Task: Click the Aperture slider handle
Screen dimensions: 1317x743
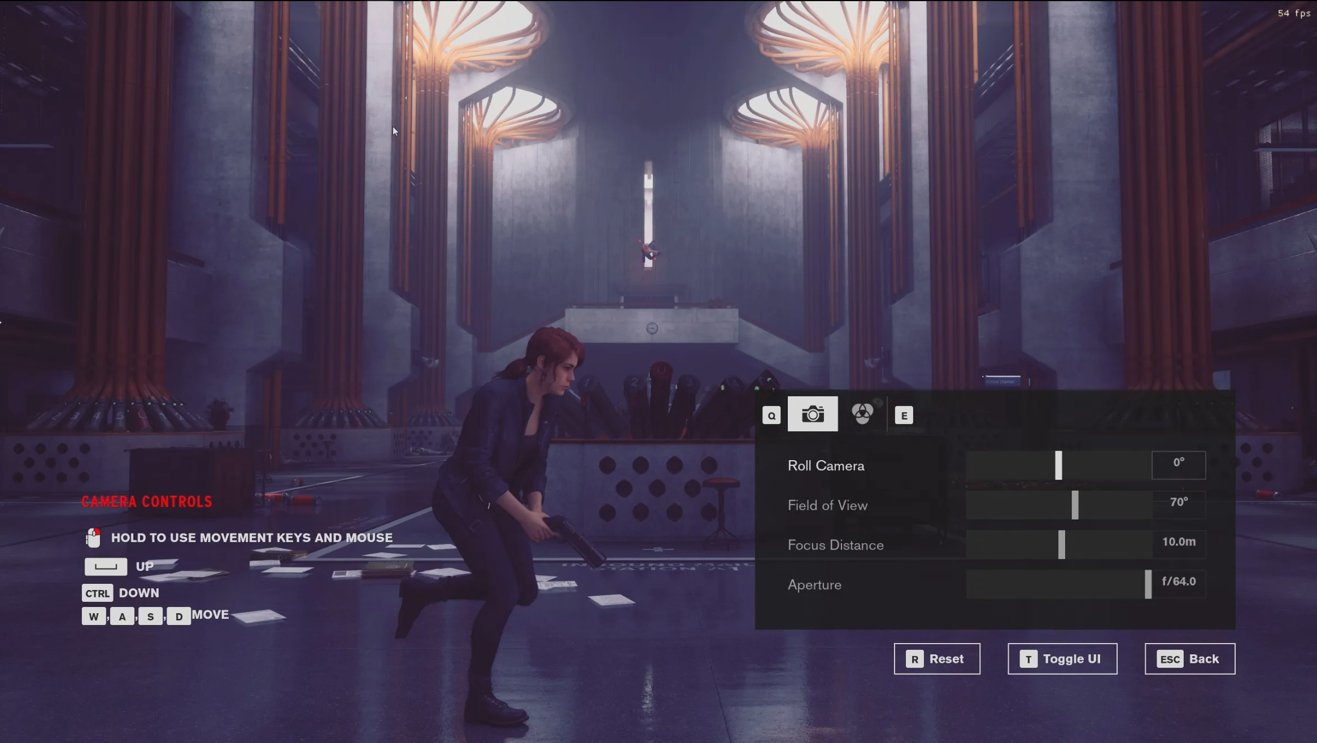Action: click(1148, 584)
